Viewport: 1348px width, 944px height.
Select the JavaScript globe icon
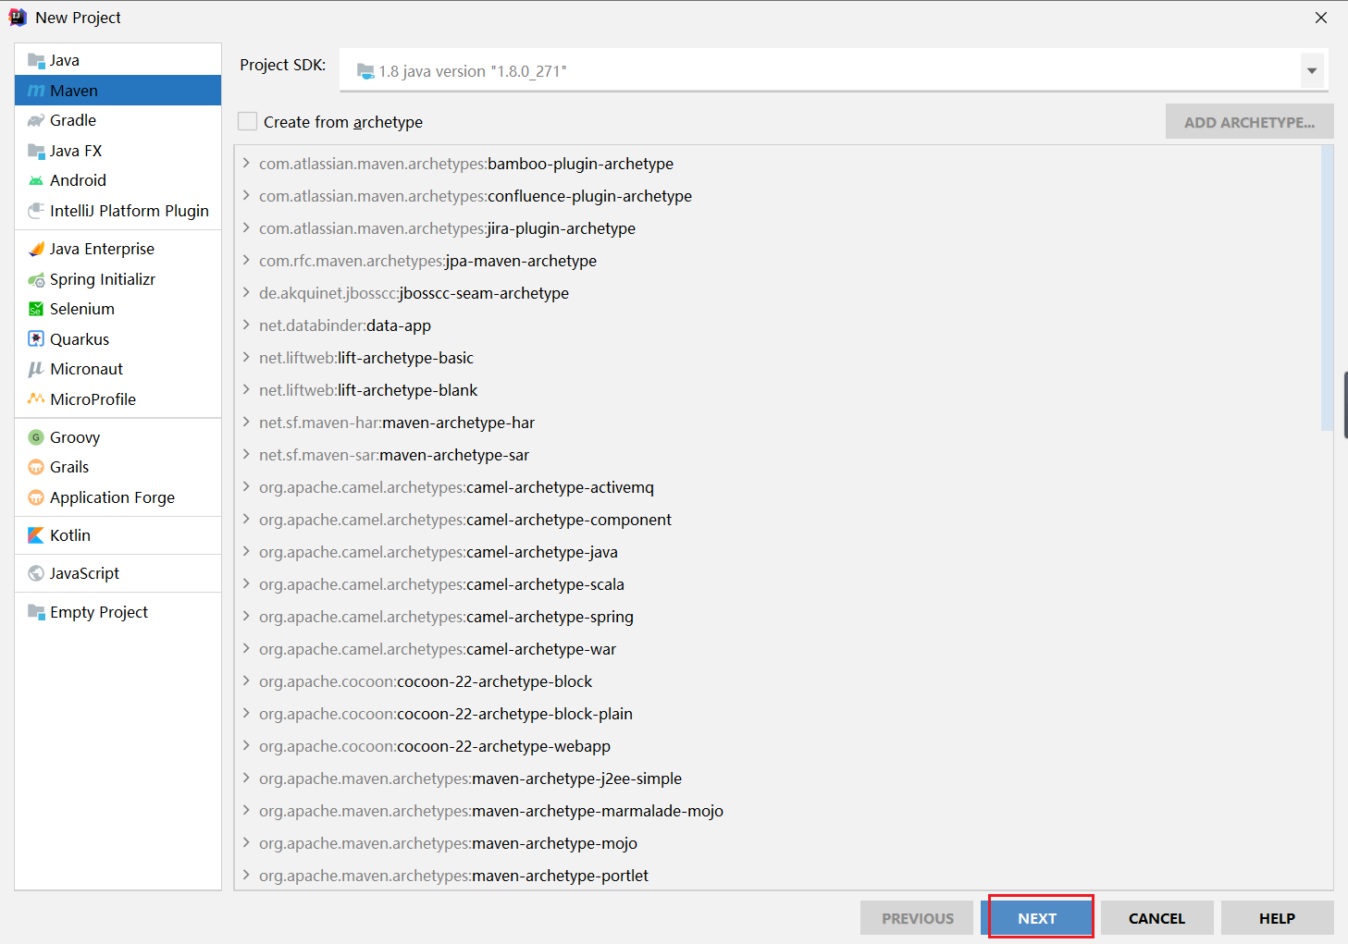[36, 573]
